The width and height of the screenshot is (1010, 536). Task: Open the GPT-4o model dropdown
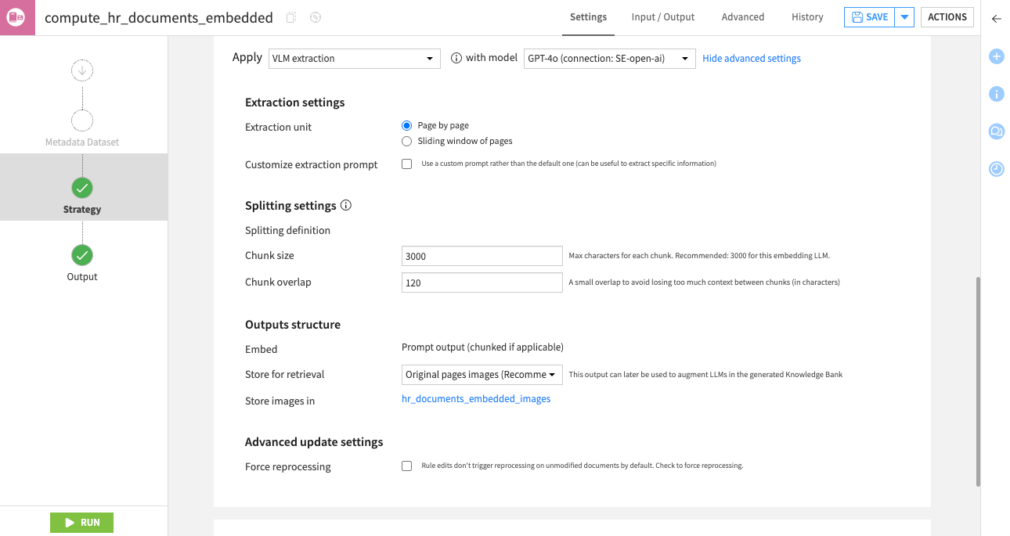(x=609, y=59)
